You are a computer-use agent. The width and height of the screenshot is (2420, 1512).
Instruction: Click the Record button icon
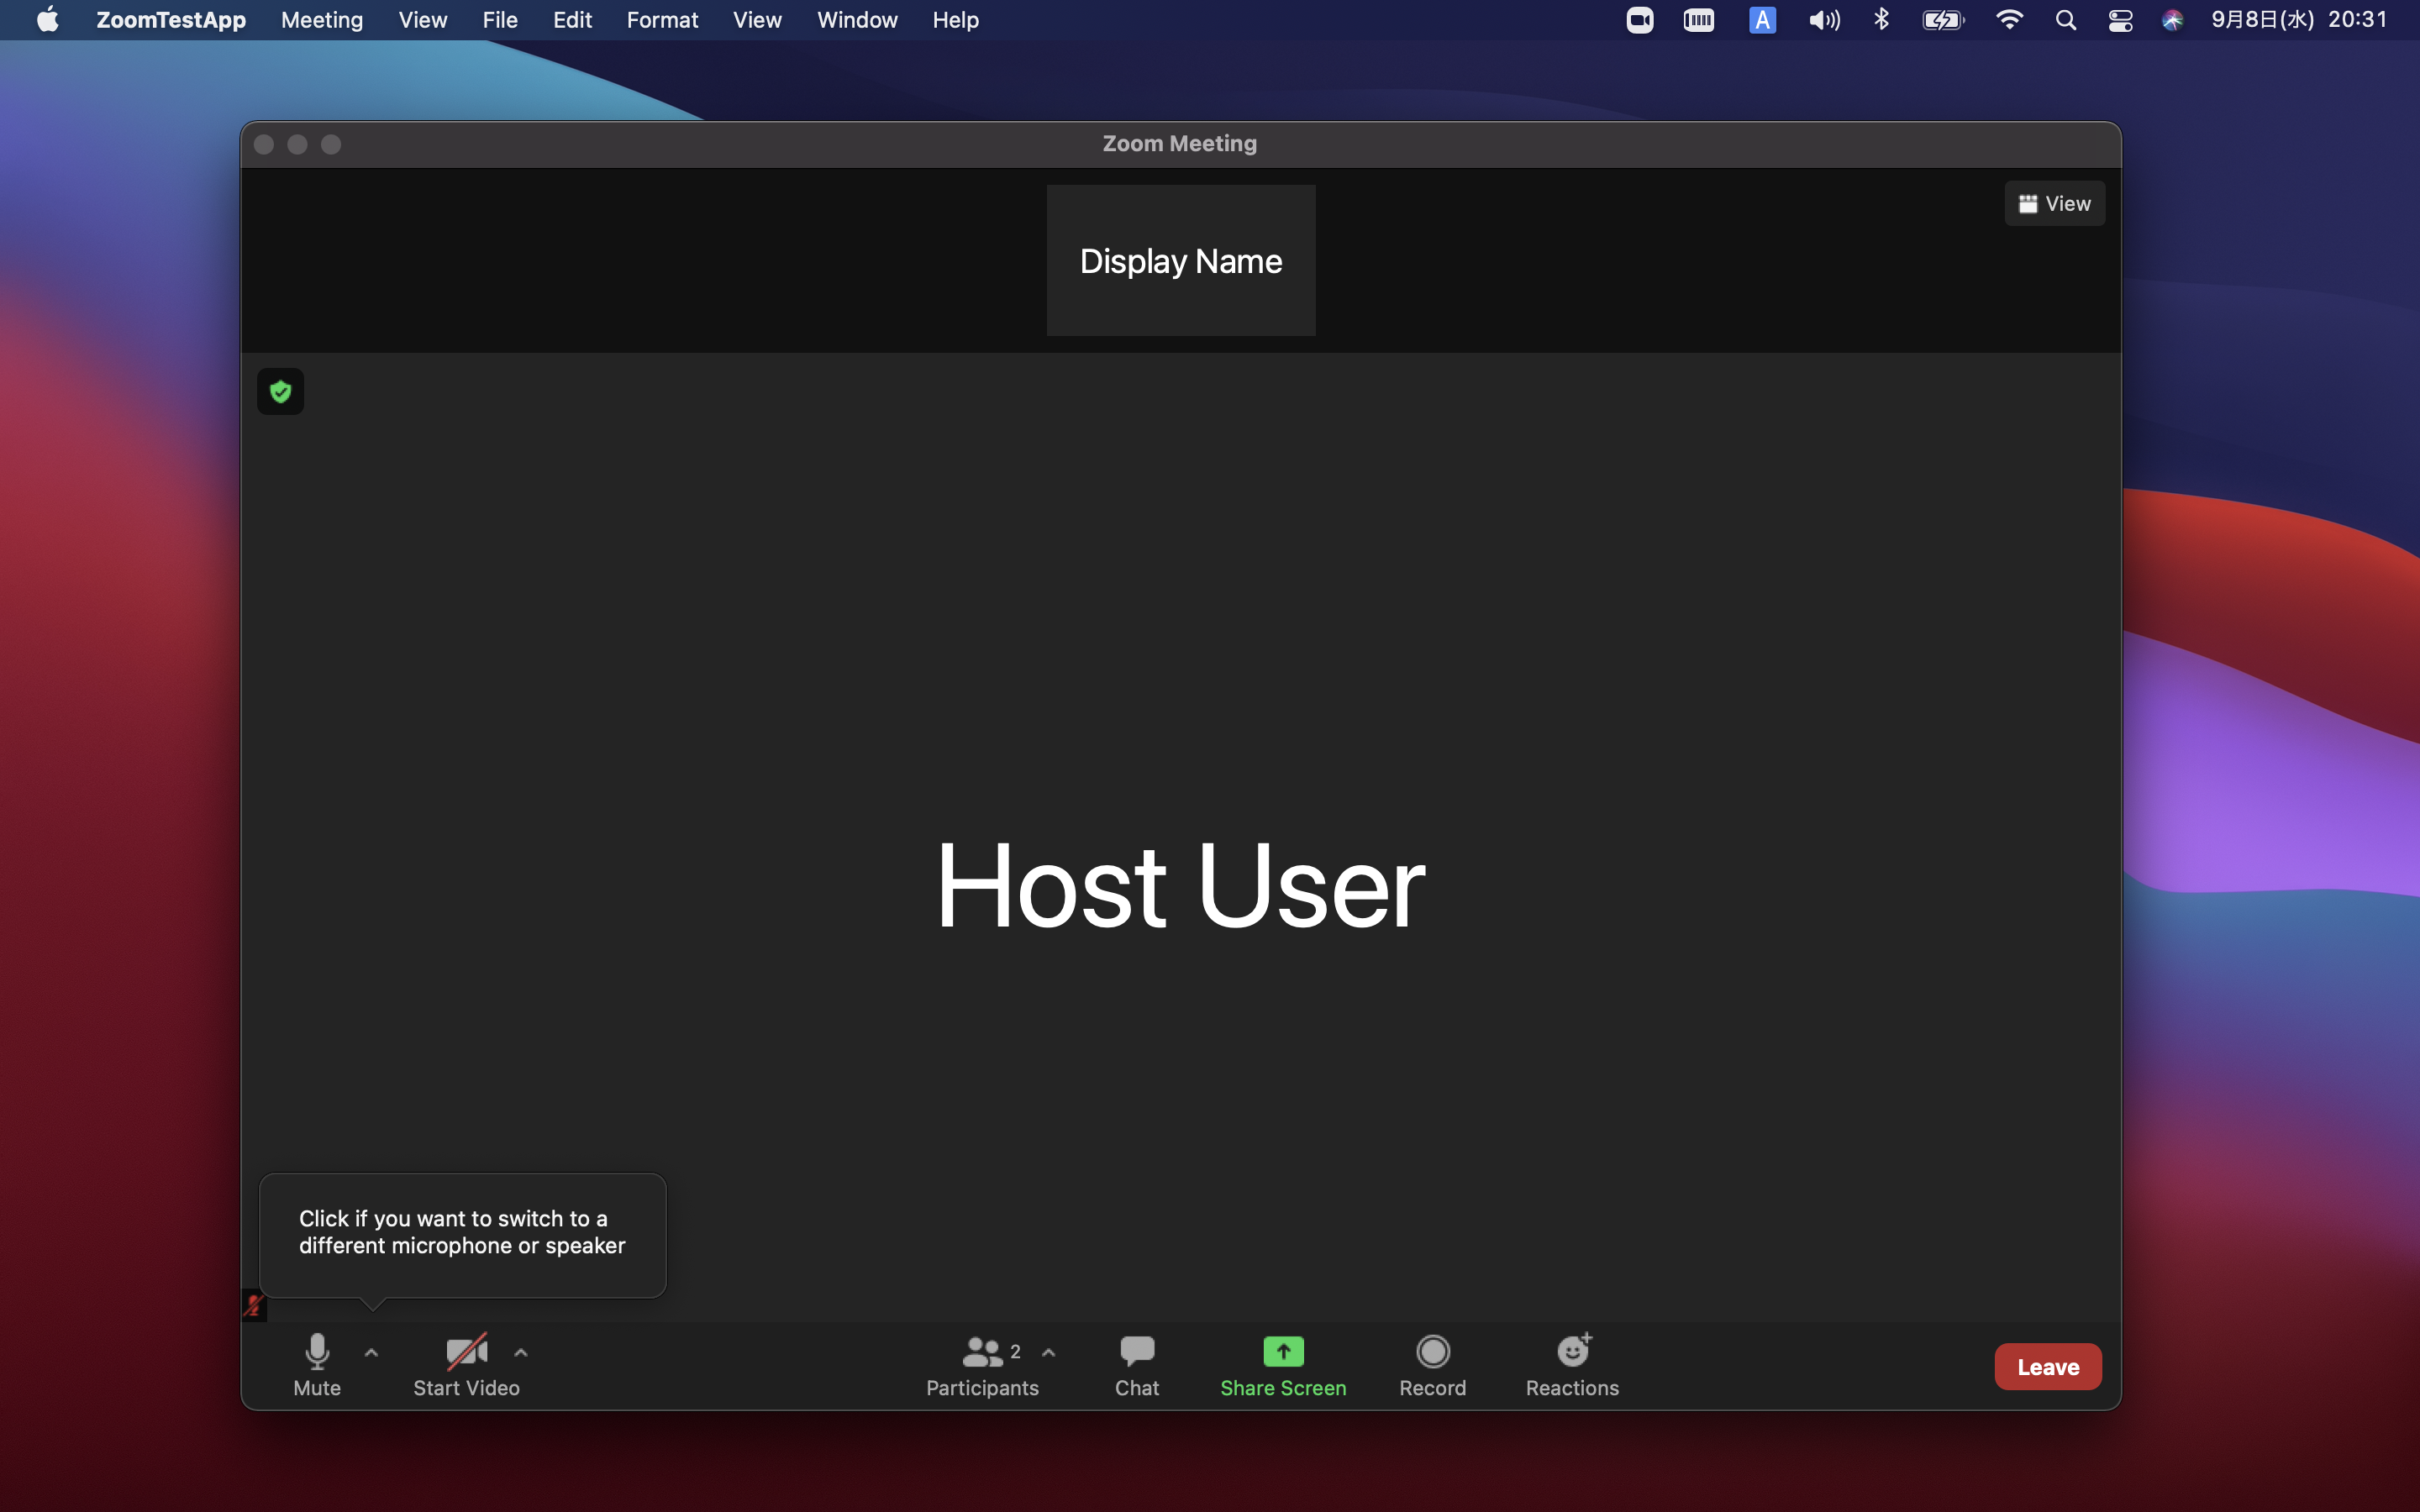tap(1432, 1352)
